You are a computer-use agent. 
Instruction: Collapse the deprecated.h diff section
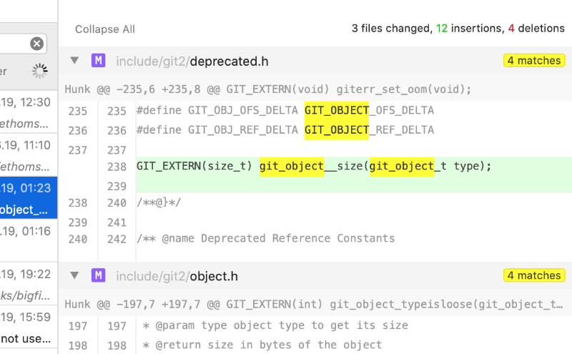click(74, 61)
